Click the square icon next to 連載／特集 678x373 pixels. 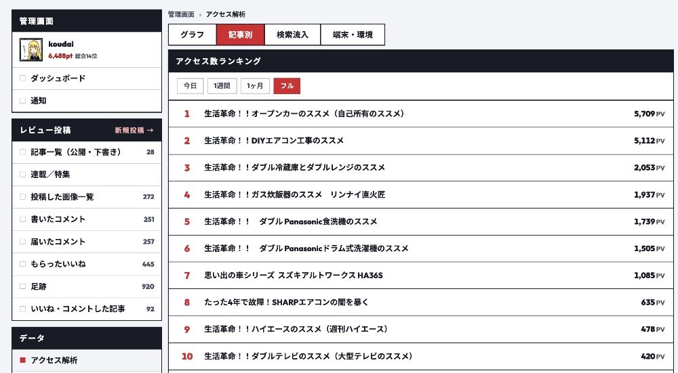coord(22,175)
